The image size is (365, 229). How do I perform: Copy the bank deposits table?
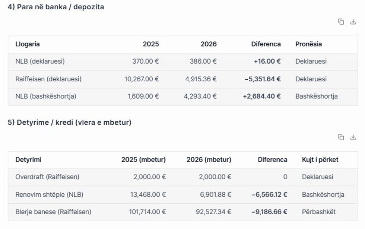click(x=341, y=22)
